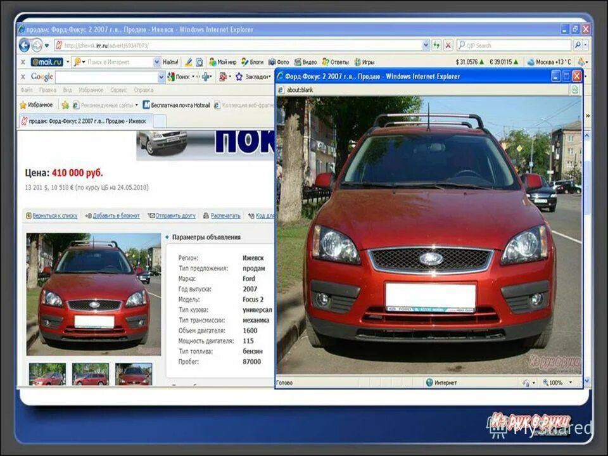Click the second small car thumbnail
608x456 pixels.
(x=91, y=374)
